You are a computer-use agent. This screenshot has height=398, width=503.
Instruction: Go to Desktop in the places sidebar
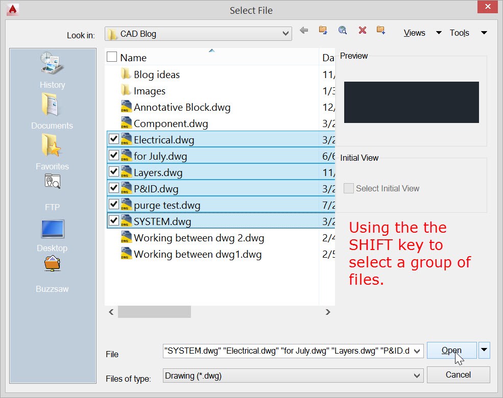coord(52,233)
